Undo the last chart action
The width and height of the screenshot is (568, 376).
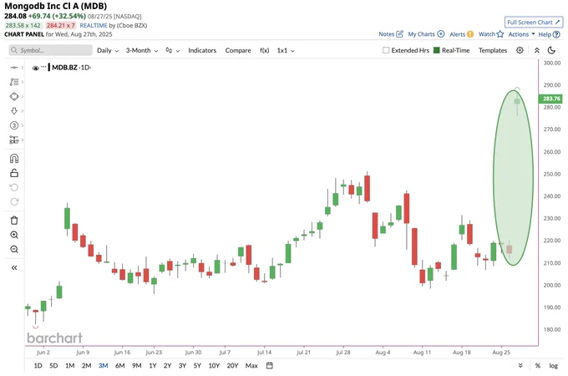(x=14, y=187)
